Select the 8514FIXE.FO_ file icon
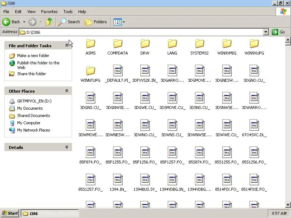The height and width of the screenshot is (218, 291). click(254, 179)
